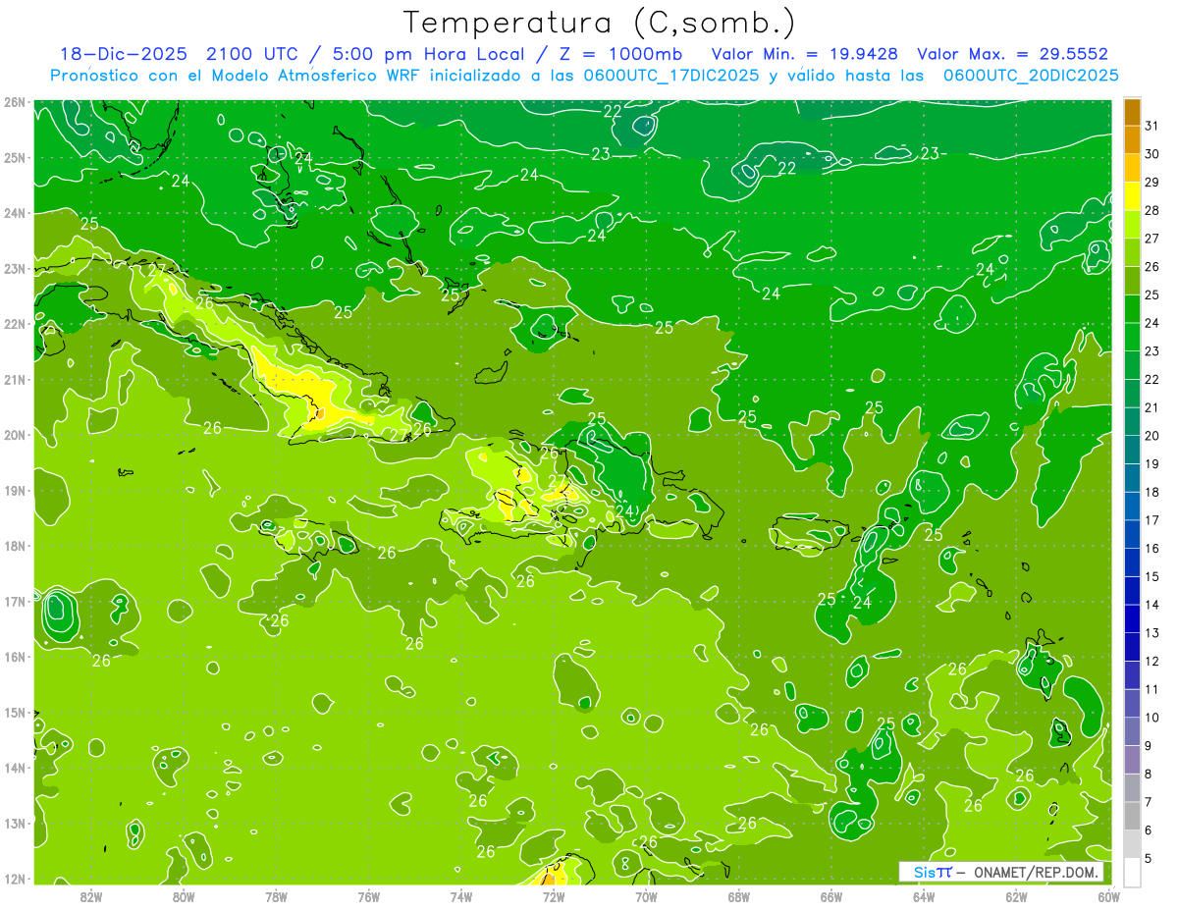Click the 16N latitude axis label
Screen dimensions: 1178x910
pos(15,657)
